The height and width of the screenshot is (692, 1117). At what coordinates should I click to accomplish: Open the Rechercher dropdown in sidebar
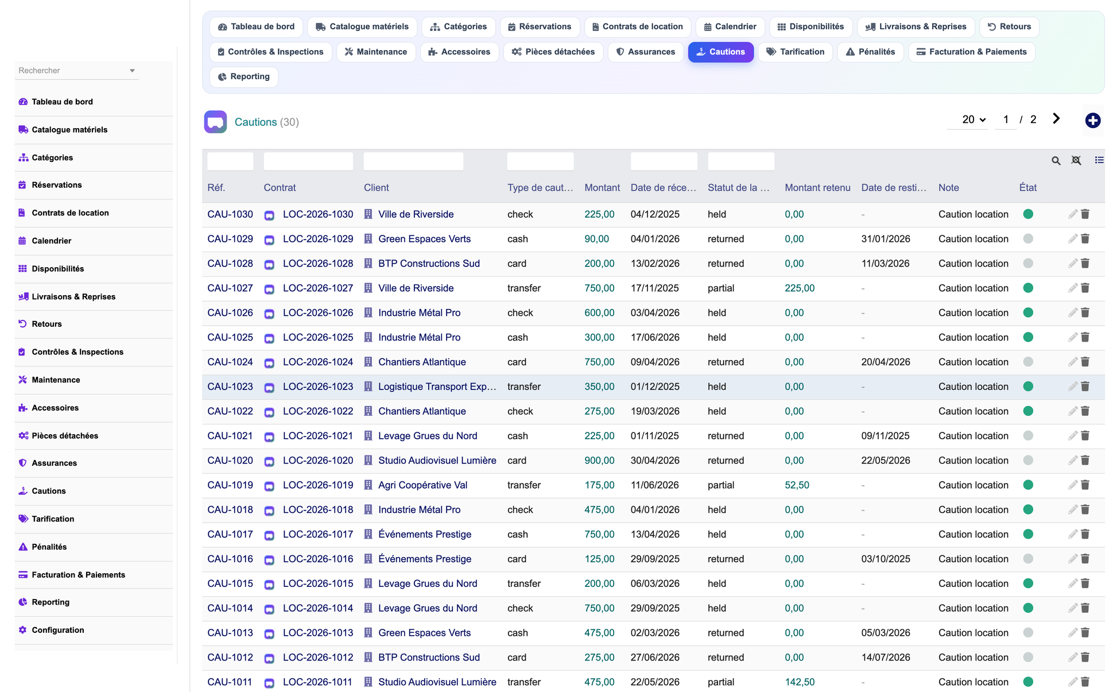coord(76,71)
